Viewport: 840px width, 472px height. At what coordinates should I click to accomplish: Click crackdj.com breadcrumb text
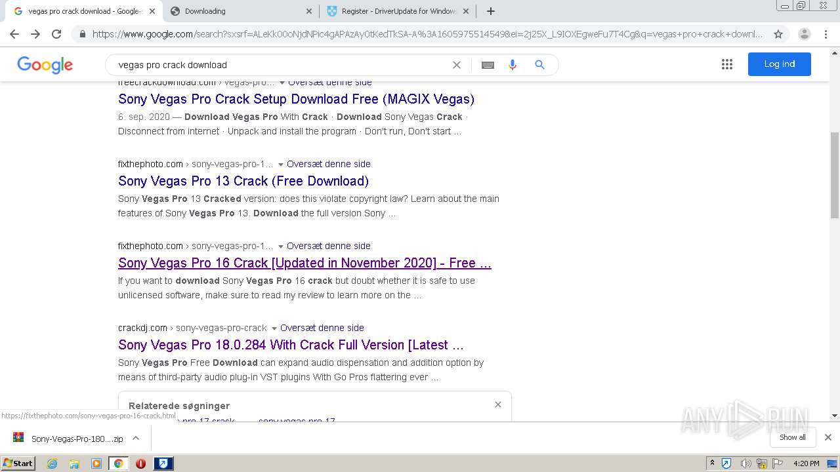142,328
